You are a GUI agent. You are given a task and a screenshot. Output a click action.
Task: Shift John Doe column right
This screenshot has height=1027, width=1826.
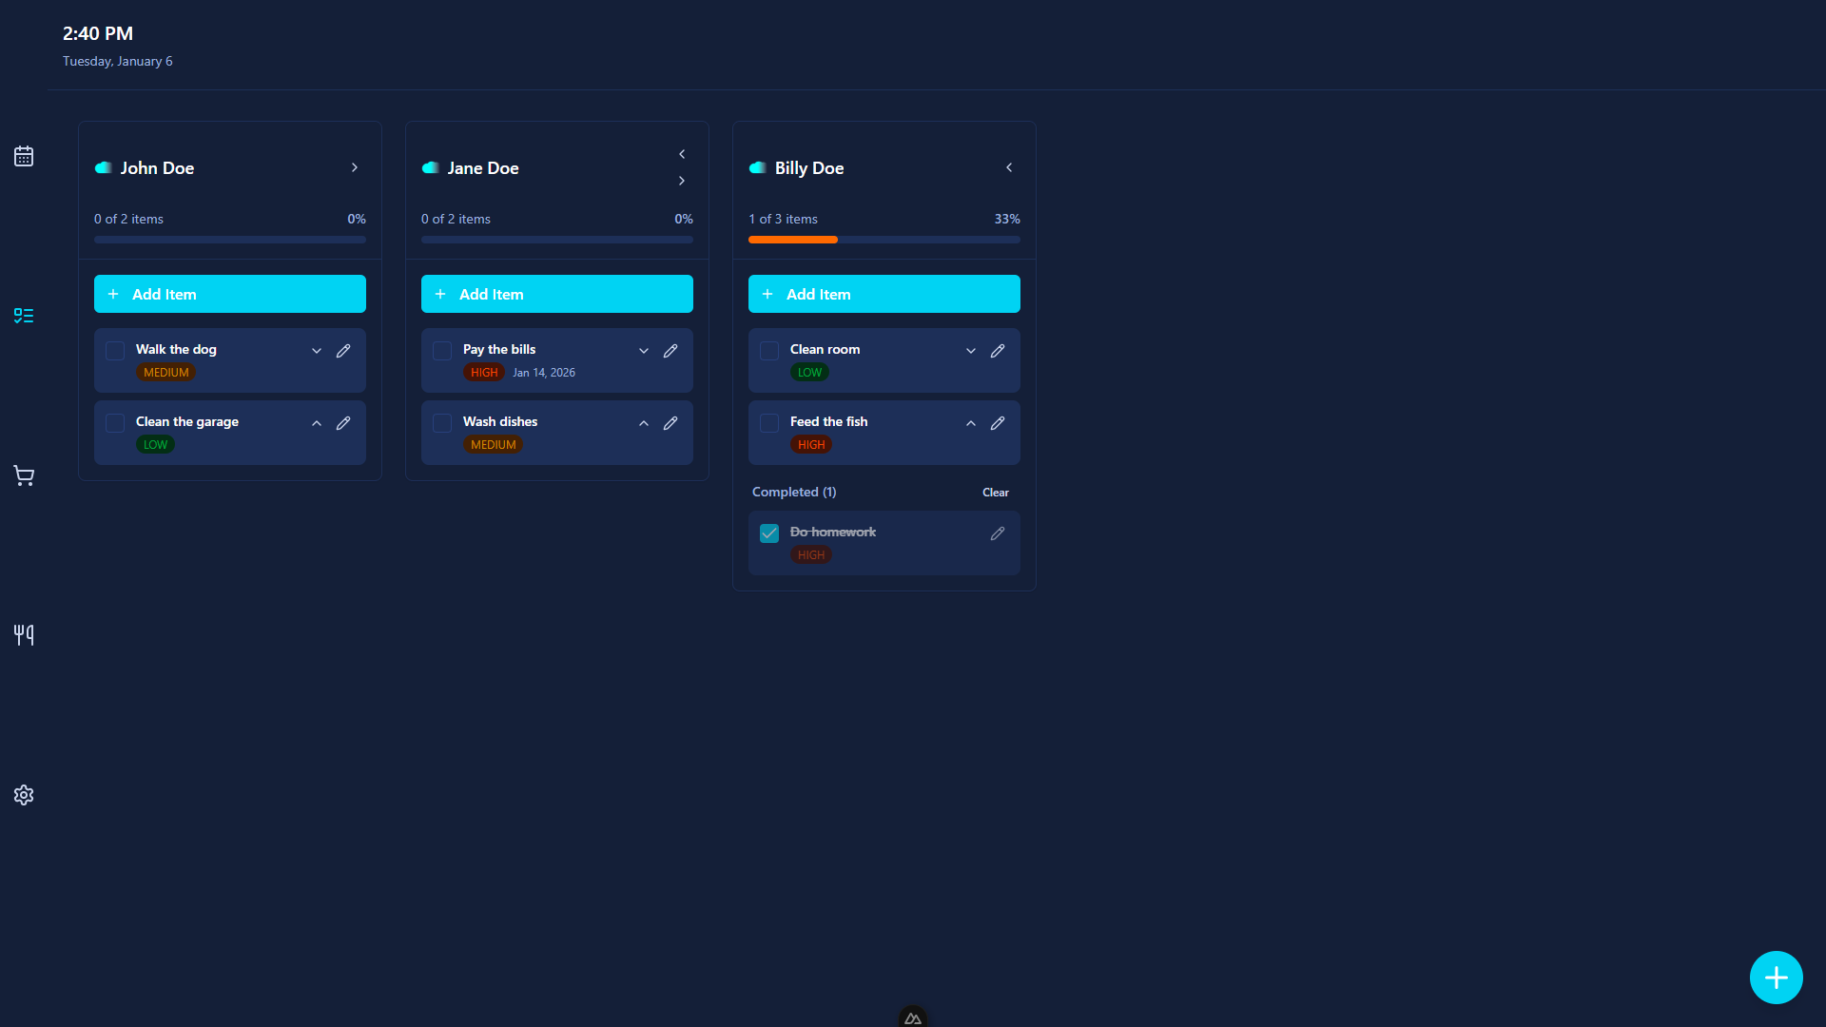[355, 167]
